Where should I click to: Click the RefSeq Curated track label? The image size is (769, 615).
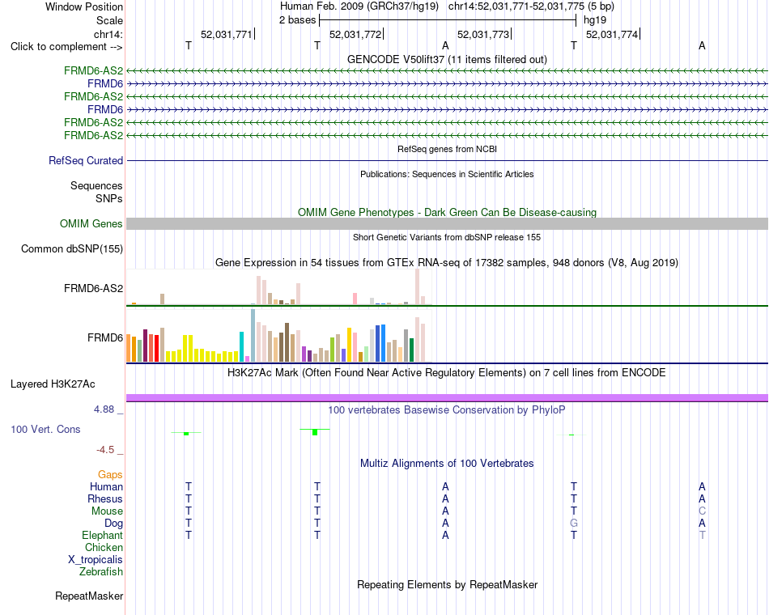pyautogui.click(x=86, y=160)
